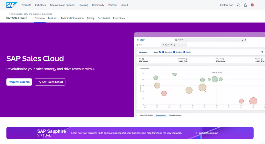Open the Community menu
This screenshot has height=144, width=265.
(x=98, y=5)
